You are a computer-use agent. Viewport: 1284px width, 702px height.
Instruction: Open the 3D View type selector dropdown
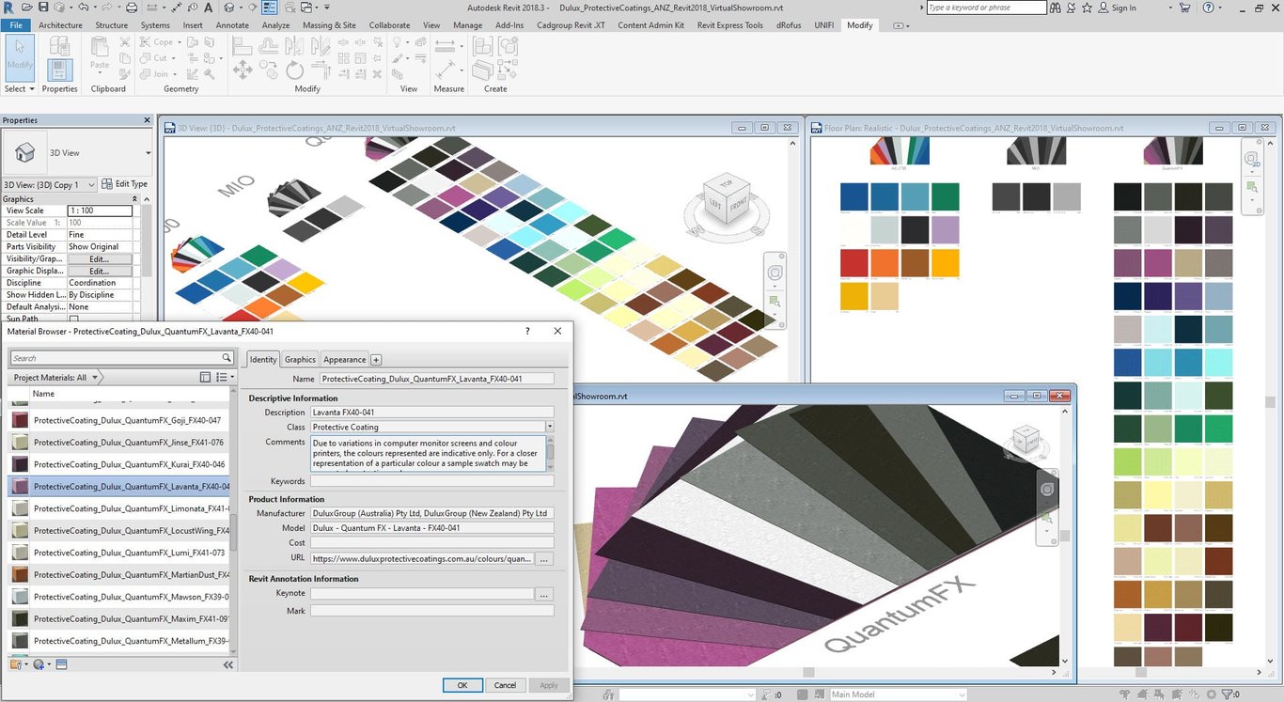point(148,152)
